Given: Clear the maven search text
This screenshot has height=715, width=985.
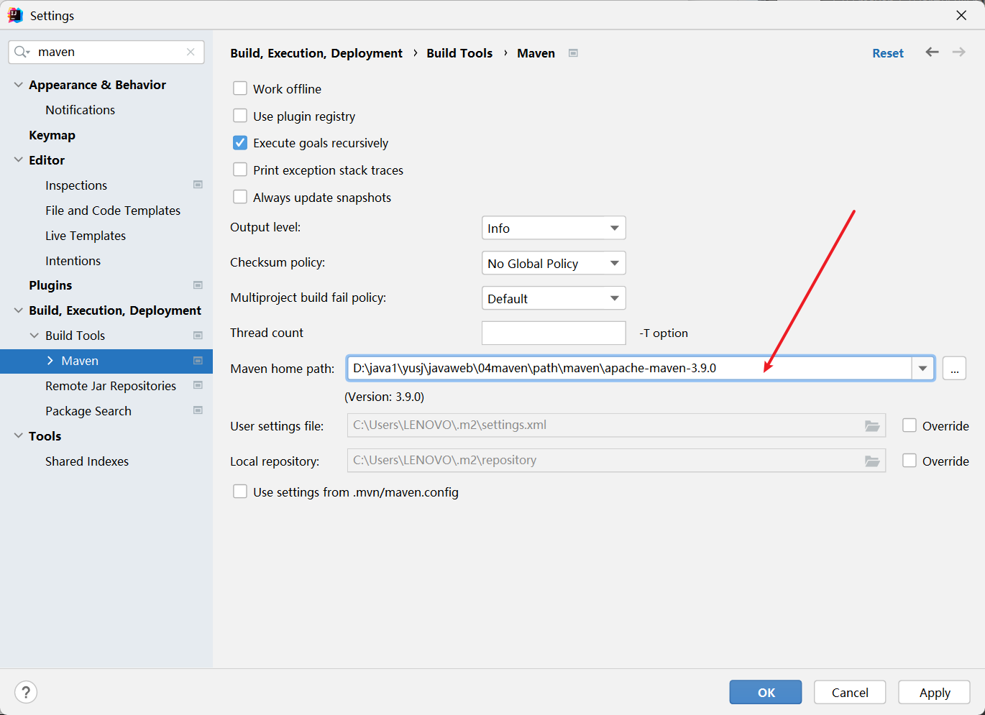Looking at the screenshot, I should click(x=191, y=52).
